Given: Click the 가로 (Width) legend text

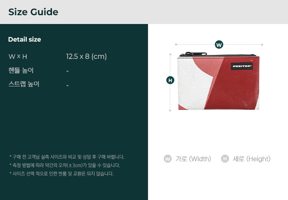Looking at the screenshot, I should 193,159.
